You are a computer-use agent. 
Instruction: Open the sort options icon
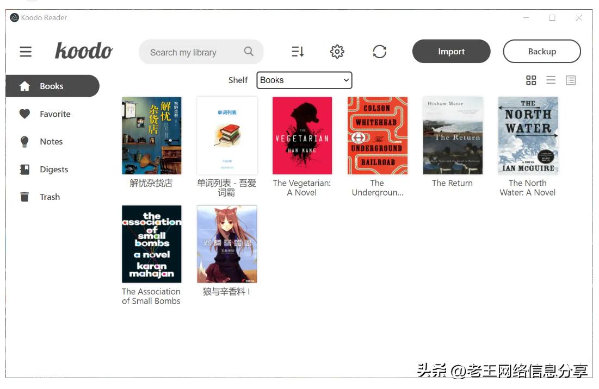[297, 51]
